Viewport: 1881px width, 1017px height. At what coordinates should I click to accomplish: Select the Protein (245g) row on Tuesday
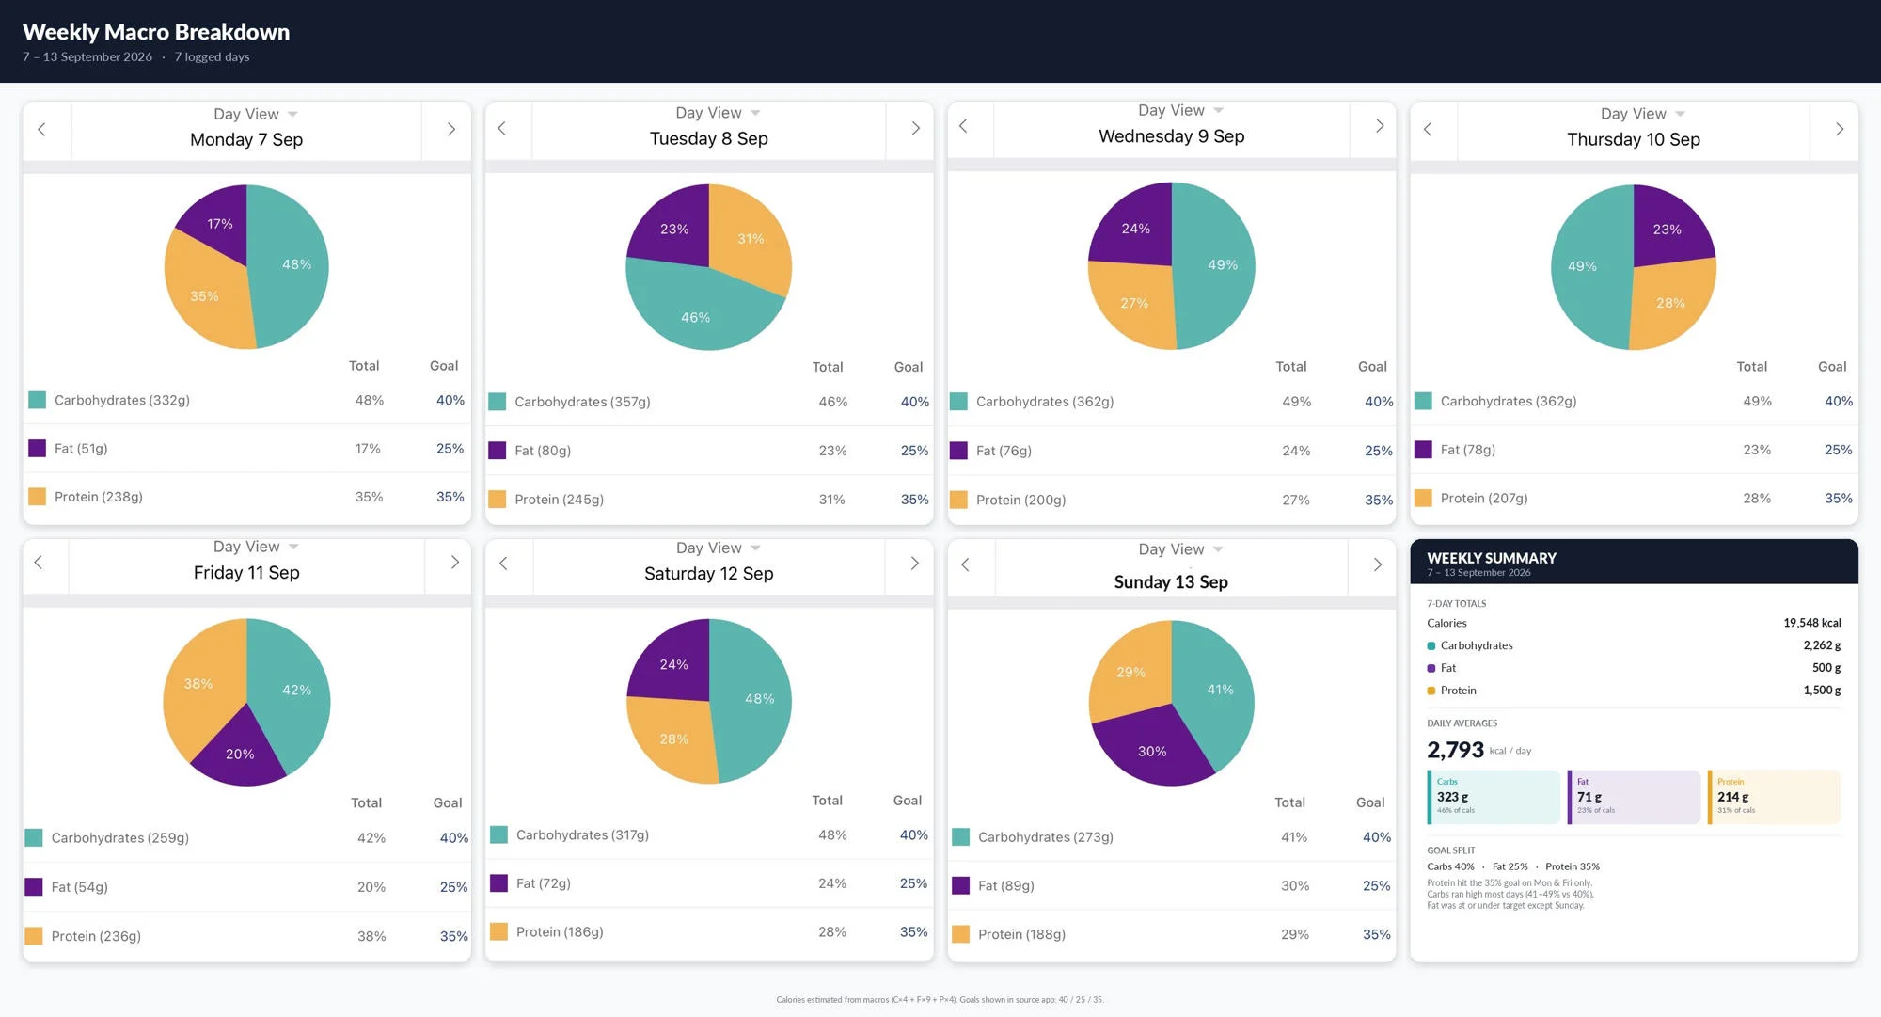(709, 500)
